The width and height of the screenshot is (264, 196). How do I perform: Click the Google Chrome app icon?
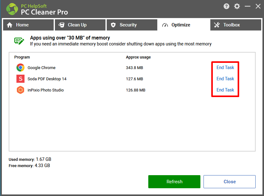[x=20, y=68]
